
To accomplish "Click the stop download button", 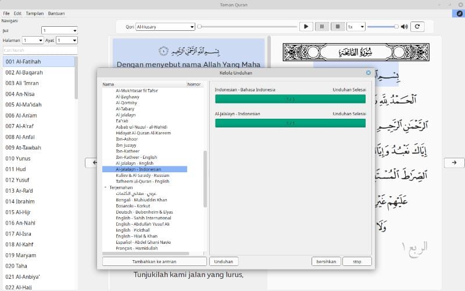I will (x=357, y=261).
